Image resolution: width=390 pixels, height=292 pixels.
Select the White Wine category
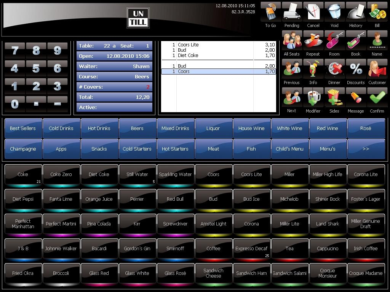(x=289, y=129)
